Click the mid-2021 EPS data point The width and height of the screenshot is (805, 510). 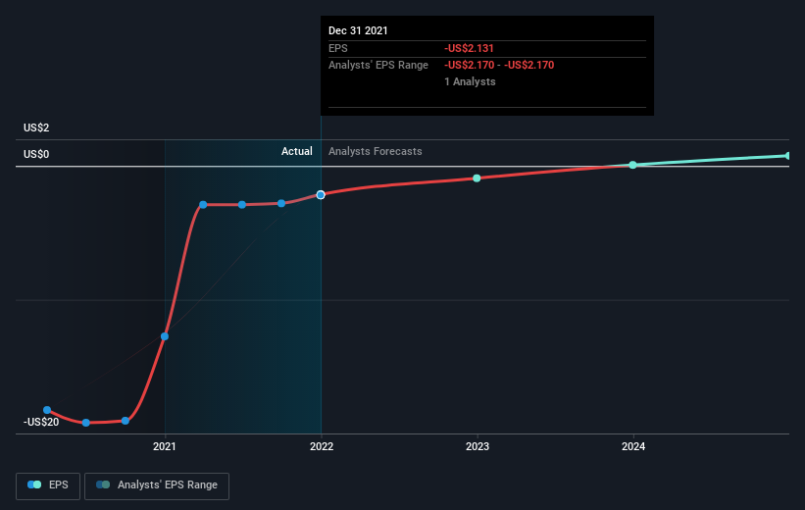coord(242,205)
